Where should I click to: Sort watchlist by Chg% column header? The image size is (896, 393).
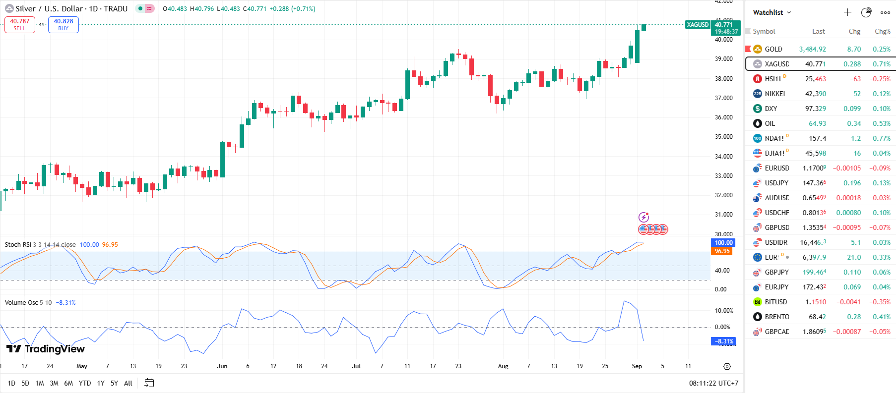click(882, 31)
